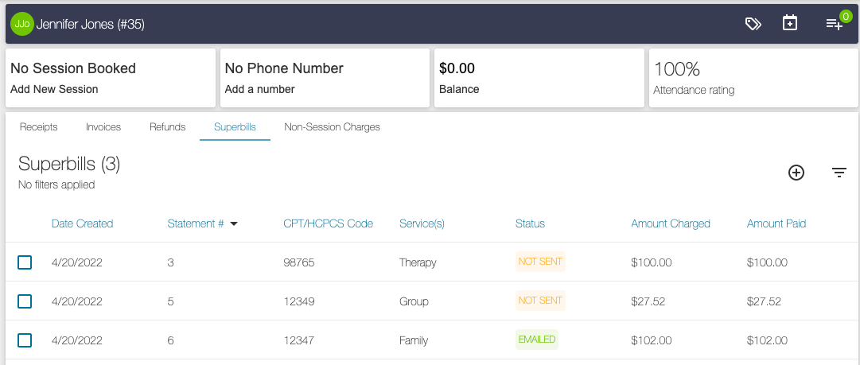Screen dimensions: 860x365
Task: Tick checkbox for the Group superbill
Action: (25, 301)
